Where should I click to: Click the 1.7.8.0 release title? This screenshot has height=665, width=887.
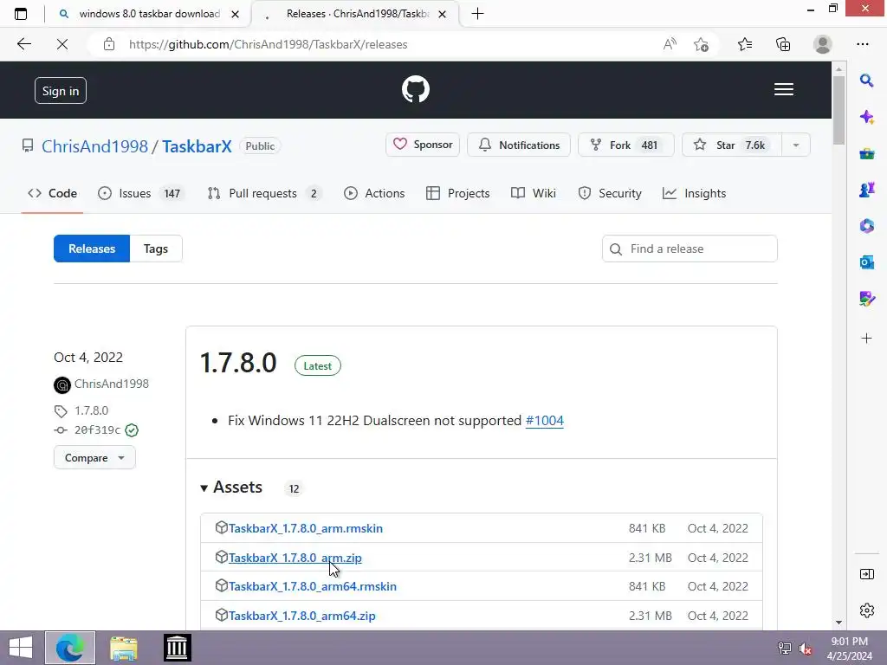(x=238, y=363)
